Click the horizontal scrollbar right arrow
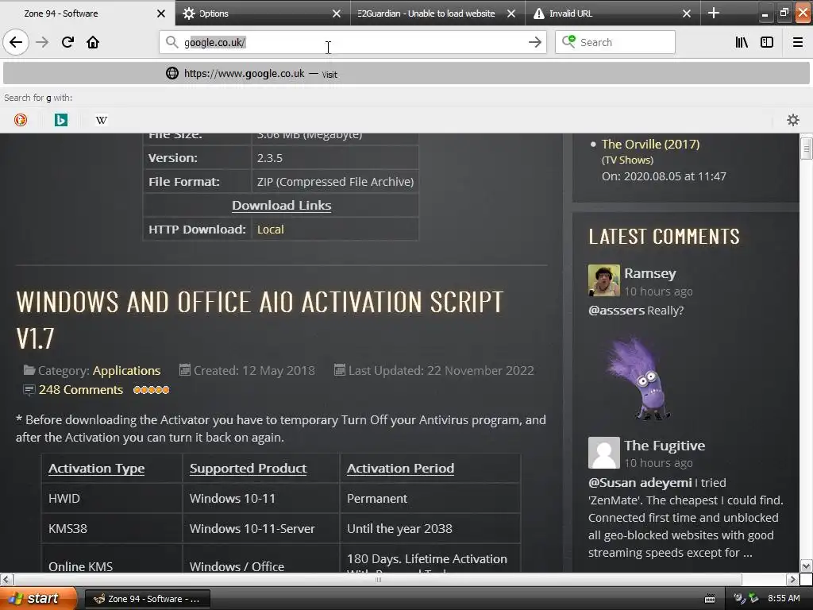The width and height of the screenshot is (813, 610). (x=792, y=579)
